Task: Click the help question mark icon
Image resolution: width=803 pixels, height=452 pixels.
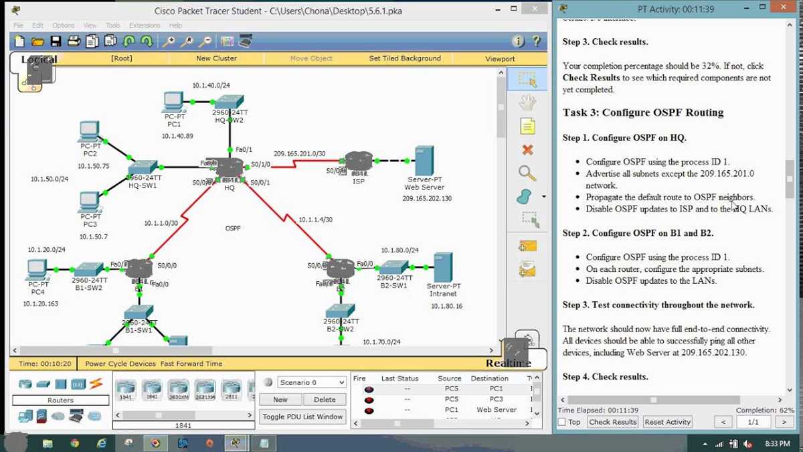Action: coord(537,42)
